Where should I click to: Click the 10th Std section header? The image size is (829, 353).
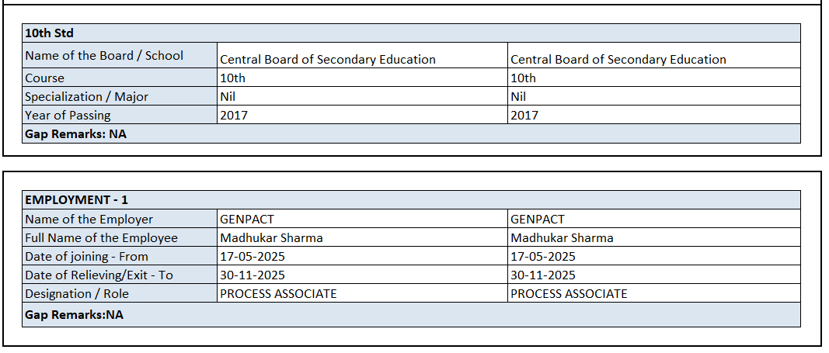pyautogui.click(x=49, y=33)
